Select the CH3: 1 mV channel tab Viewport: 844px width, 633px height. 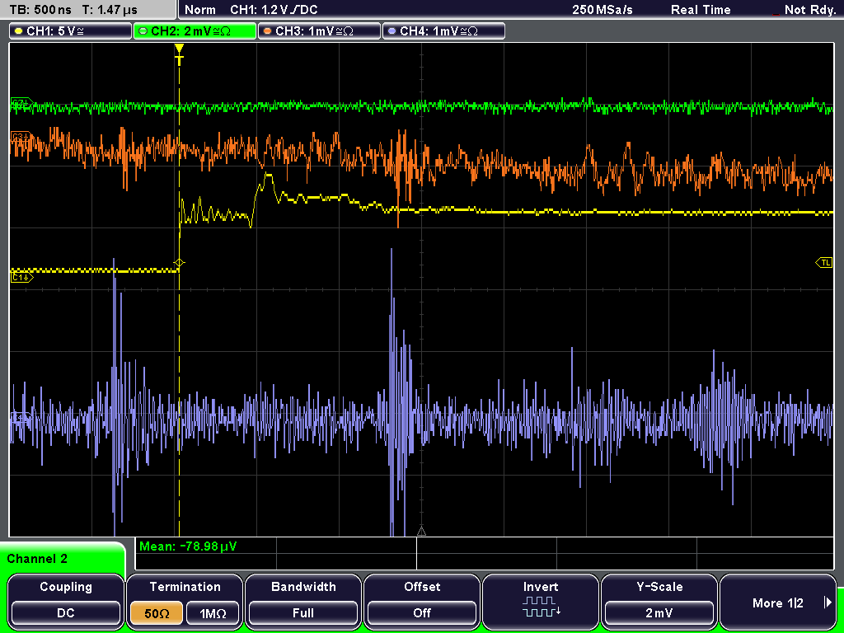tap(319, 31)
